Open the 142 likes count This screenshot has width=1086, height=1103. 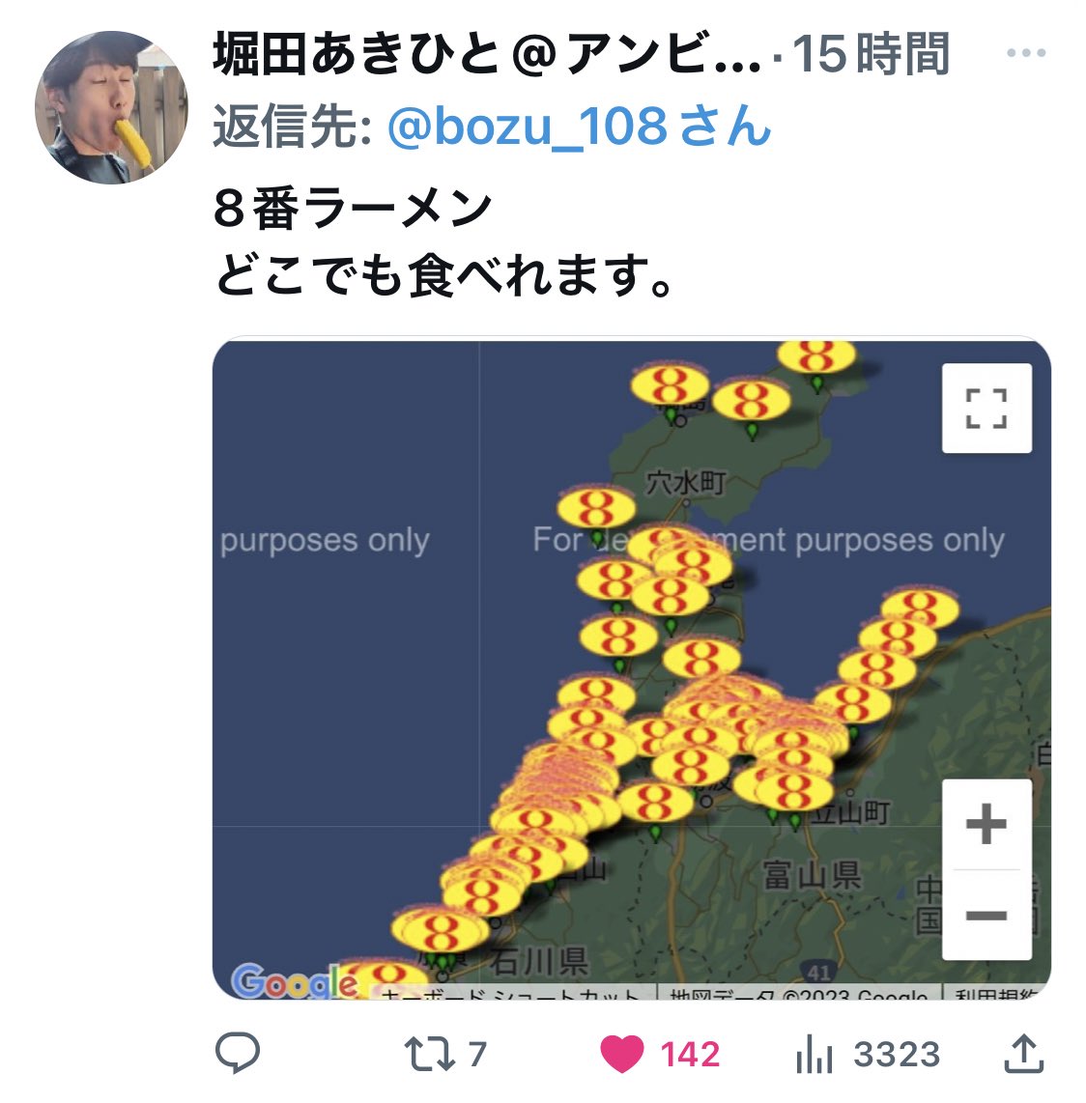691,1055
